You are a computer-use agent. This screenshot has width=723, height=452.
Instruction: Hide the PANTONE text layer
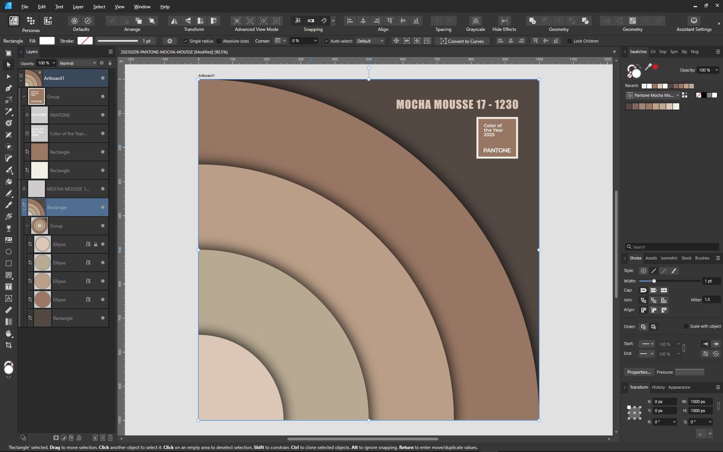point(102,115)
